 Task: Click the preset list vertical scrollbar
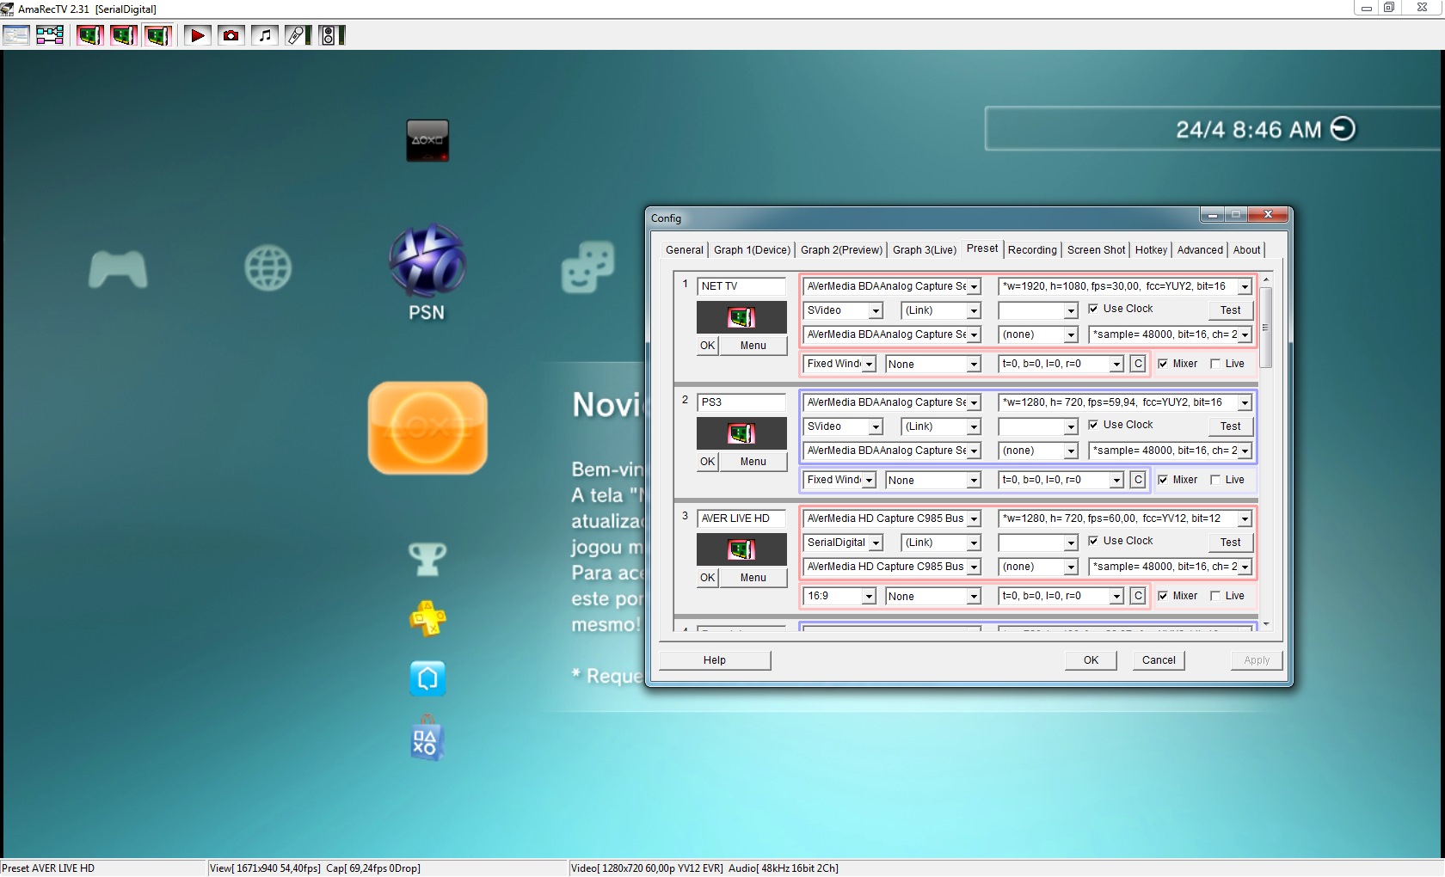pos(1265,328)
